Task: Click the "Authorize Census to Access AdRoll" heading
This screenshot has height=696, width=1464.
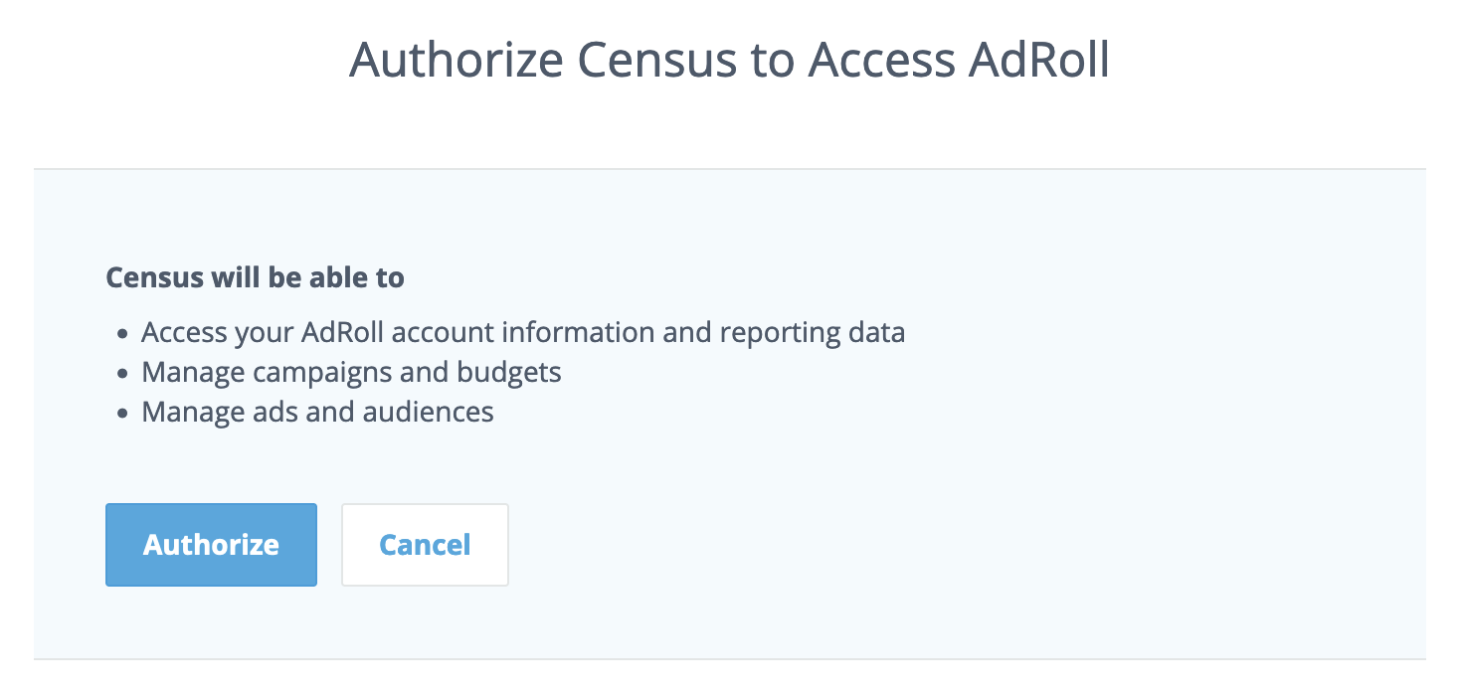Action: (729, 61)
